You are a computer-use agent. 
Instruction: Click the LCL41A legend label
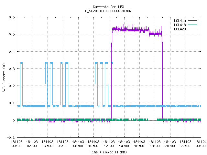point(180,21)
